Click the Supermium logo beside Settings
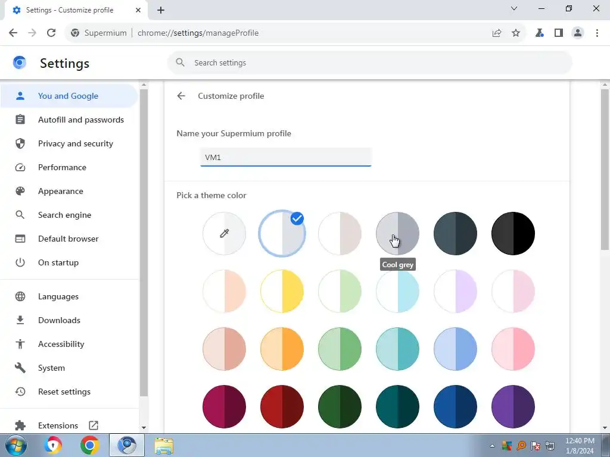 click(20, 62)
